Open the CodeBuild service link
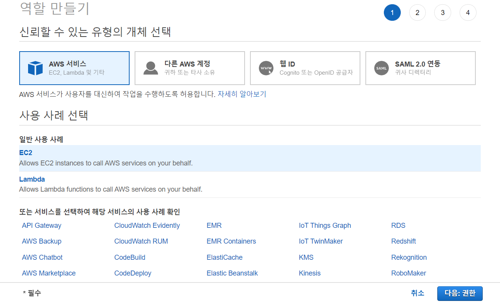 pos(130,257)
